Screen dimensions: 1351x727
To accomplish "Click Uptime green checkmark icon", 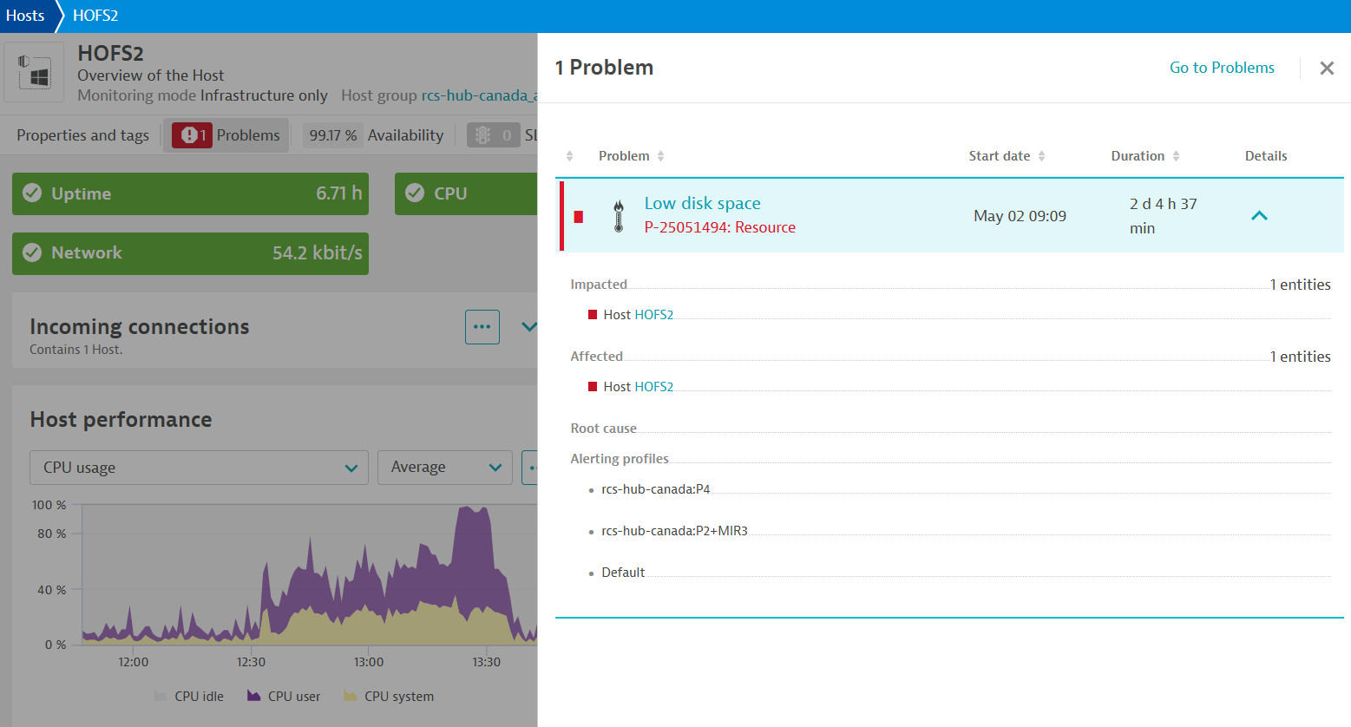I will click(32, 193).
